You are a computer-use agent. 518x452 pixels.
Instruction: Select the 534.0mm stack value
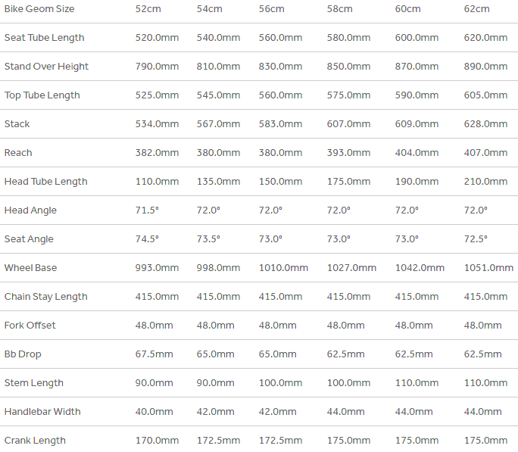(x=157, y=124)
